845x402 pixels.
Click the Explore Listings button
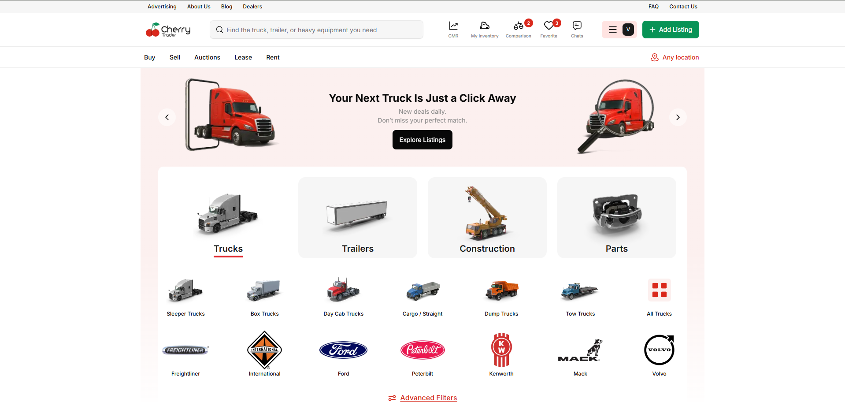(x=422, y=140)
